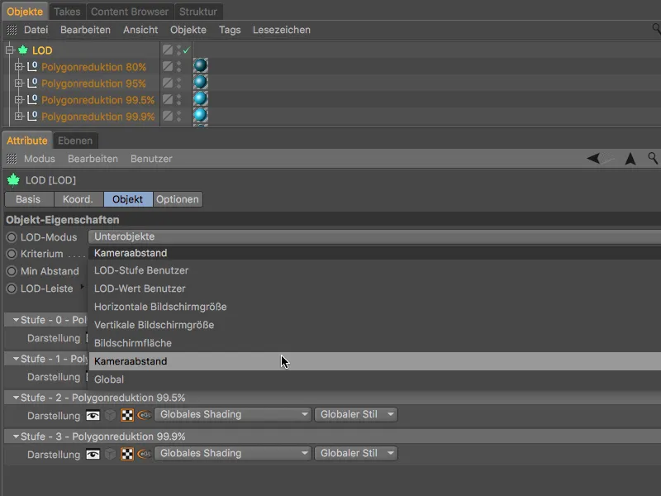
Task: Click the up arrow in Attribute manager
Action: pyautogui.click(x=630, y=159)
